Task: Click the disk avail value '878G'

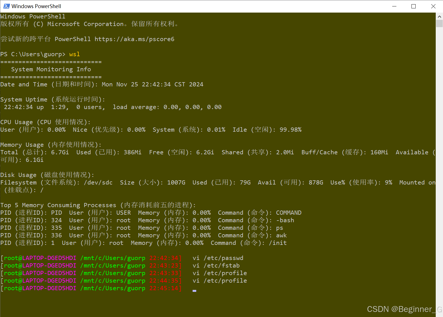Action: tap(316, 183)
